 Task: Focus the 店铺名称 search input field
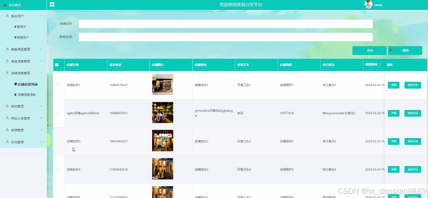coord(225,24)
